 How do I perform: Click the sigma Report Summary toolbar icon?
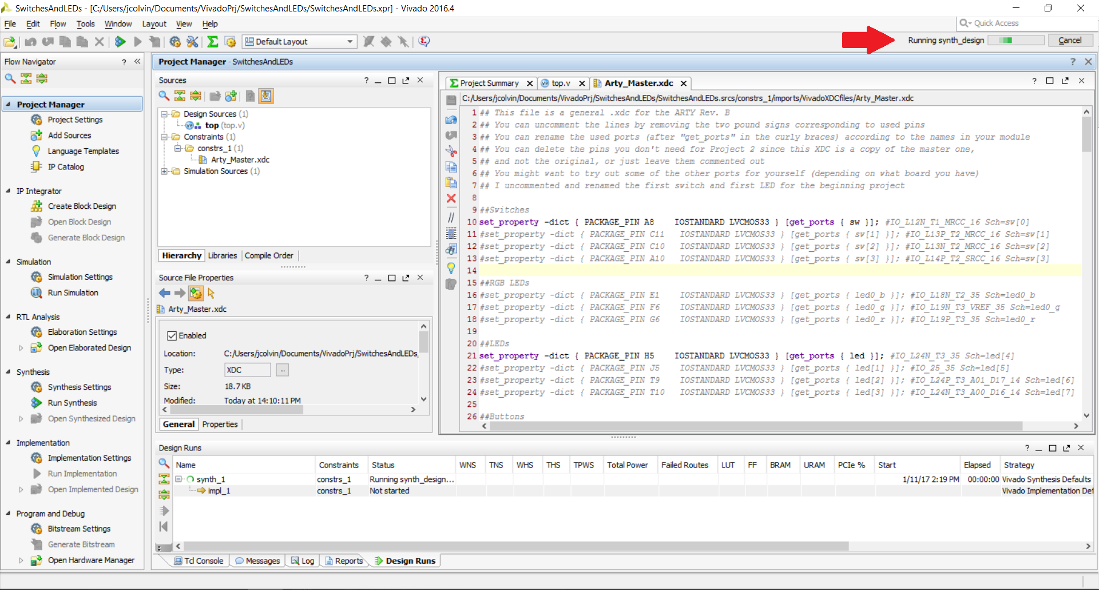[212, 41]
